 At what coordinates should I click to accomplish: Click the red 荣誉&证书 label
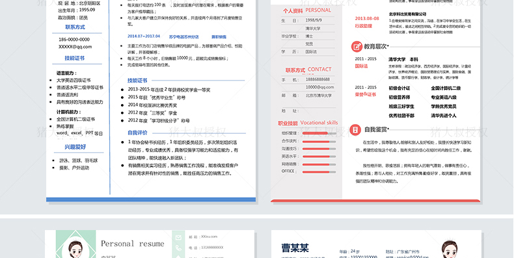(x=365, y=95)
